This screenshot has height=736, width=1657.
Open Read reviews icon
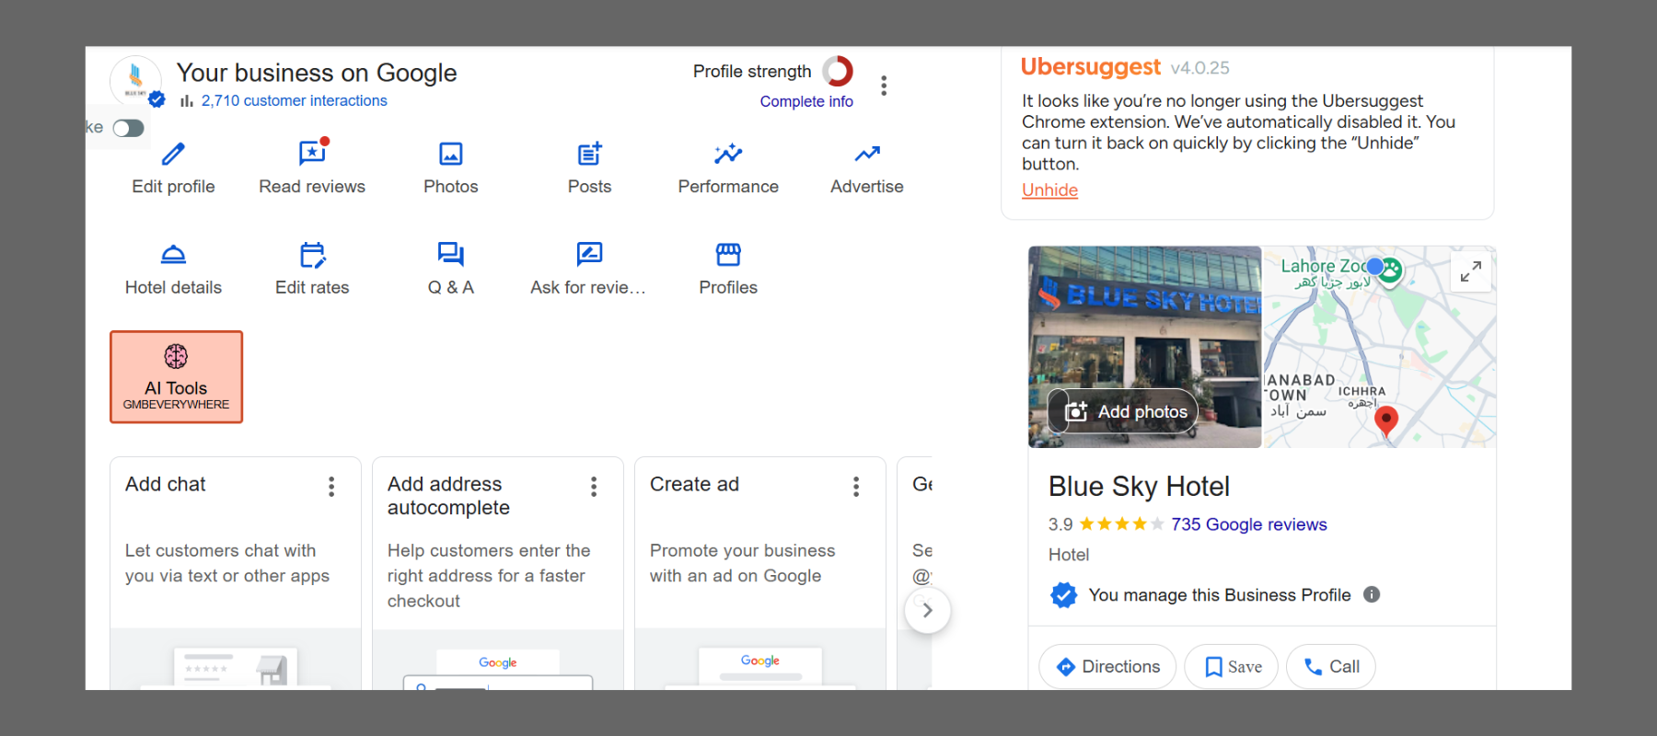[x=312, y=154]
